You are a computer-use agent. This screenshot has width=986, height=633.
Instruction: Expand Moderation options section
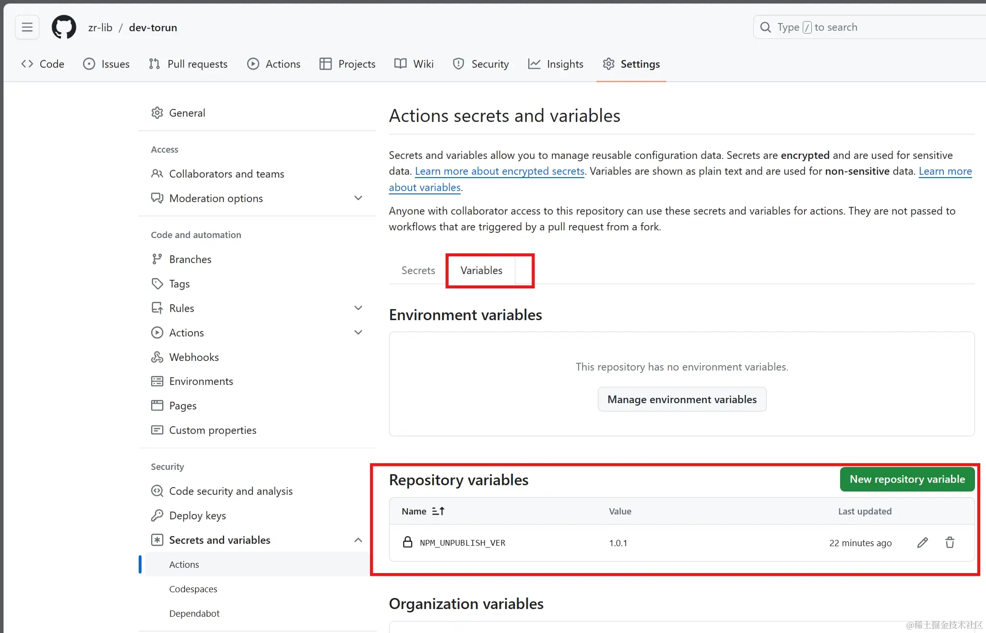tap(358, 198)
